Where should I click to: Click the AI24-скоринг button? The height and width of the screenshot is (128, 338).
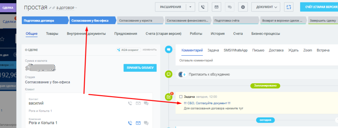coord(128,50)
